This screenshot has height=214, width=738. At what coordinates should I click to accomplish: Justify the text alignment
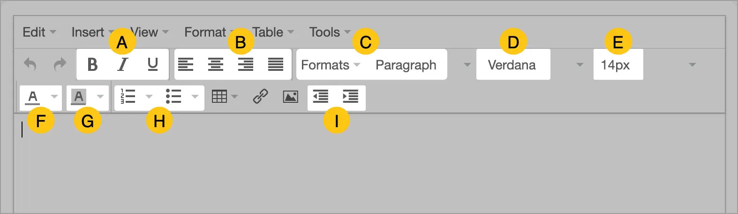pyautogui.click(x=276, y=64)
